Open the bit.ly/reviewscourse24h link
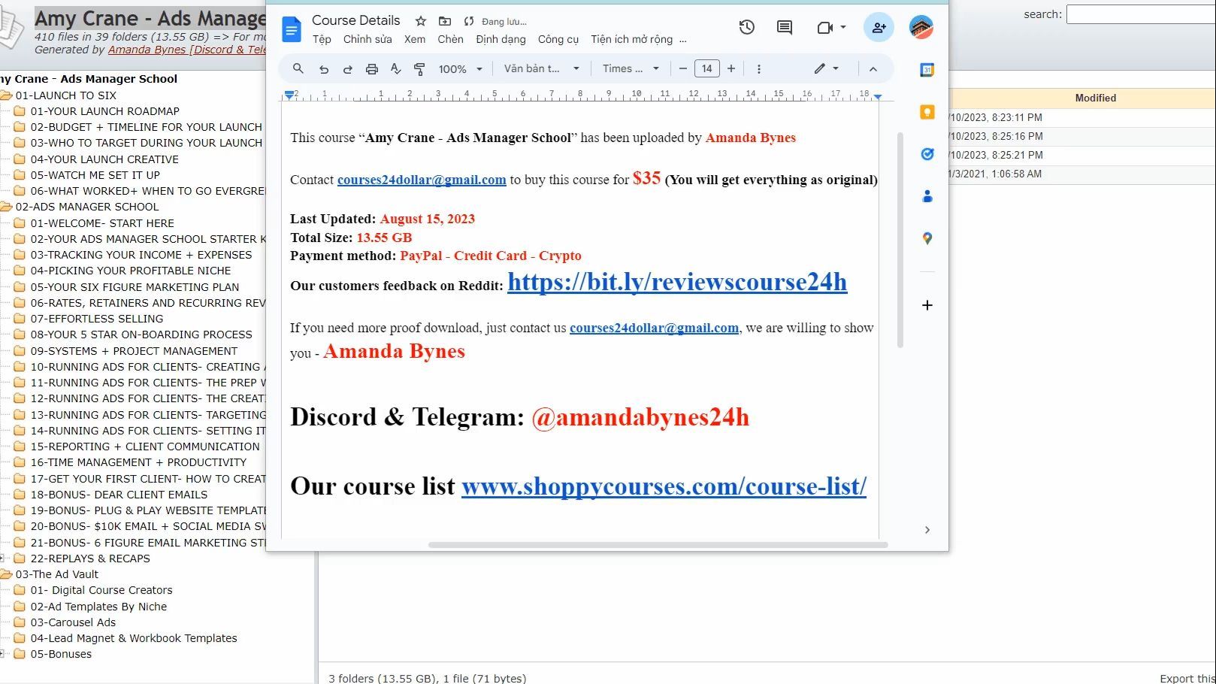This screenshot has width=1216, height=684. (677, 282)
